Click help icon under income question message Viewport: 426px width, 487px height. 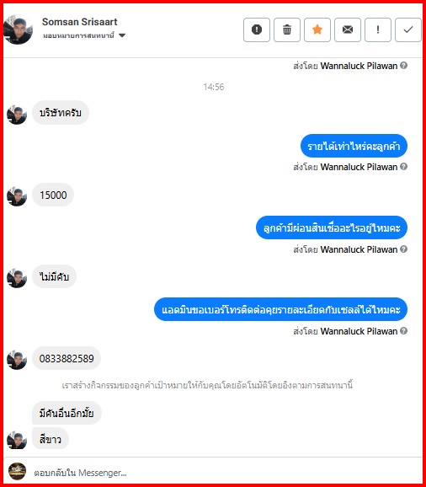tap(403, 167)
